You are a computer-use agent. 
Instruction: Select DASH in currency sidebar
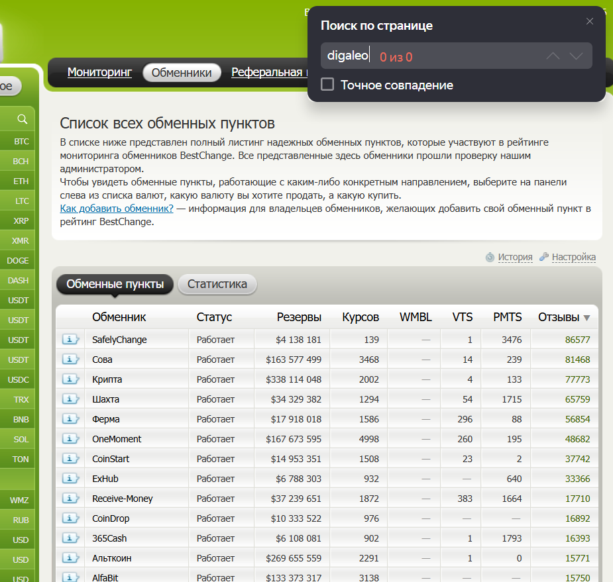17,281
